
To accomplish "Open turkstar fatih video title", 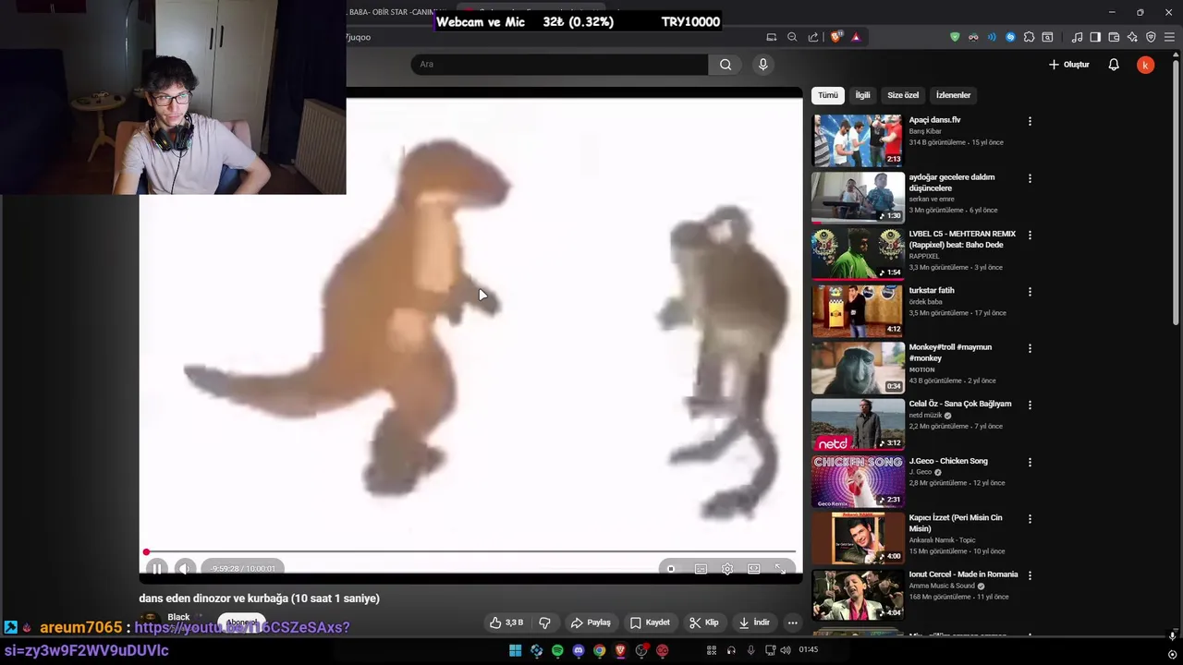I will pos(932,290).
